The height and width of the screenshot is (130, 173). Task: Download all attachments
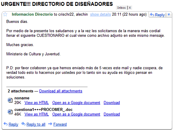[x=61, y=91]
